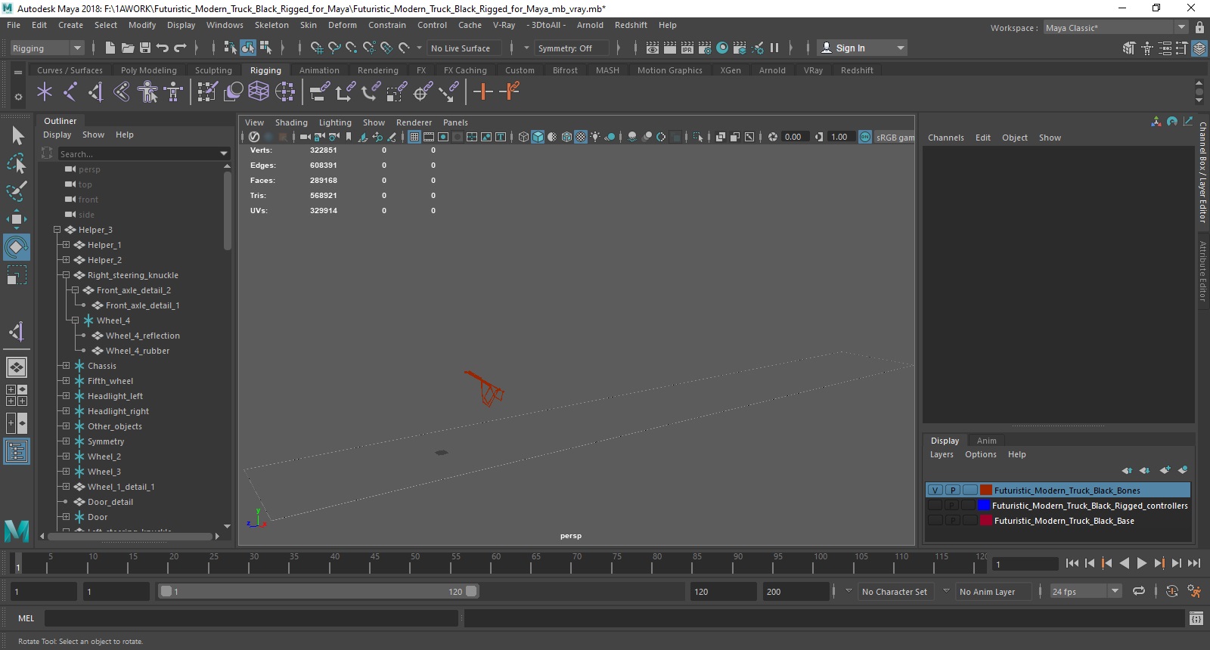The image size is (1210, 650).
Task: Collapse the Right_steering_knuckle node
Action: point(66,275)
